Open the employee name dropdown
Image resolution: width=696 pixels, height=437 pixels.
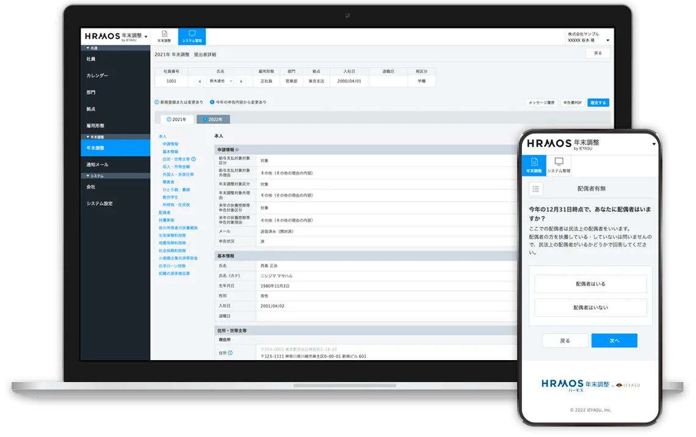tap(221, 81)
